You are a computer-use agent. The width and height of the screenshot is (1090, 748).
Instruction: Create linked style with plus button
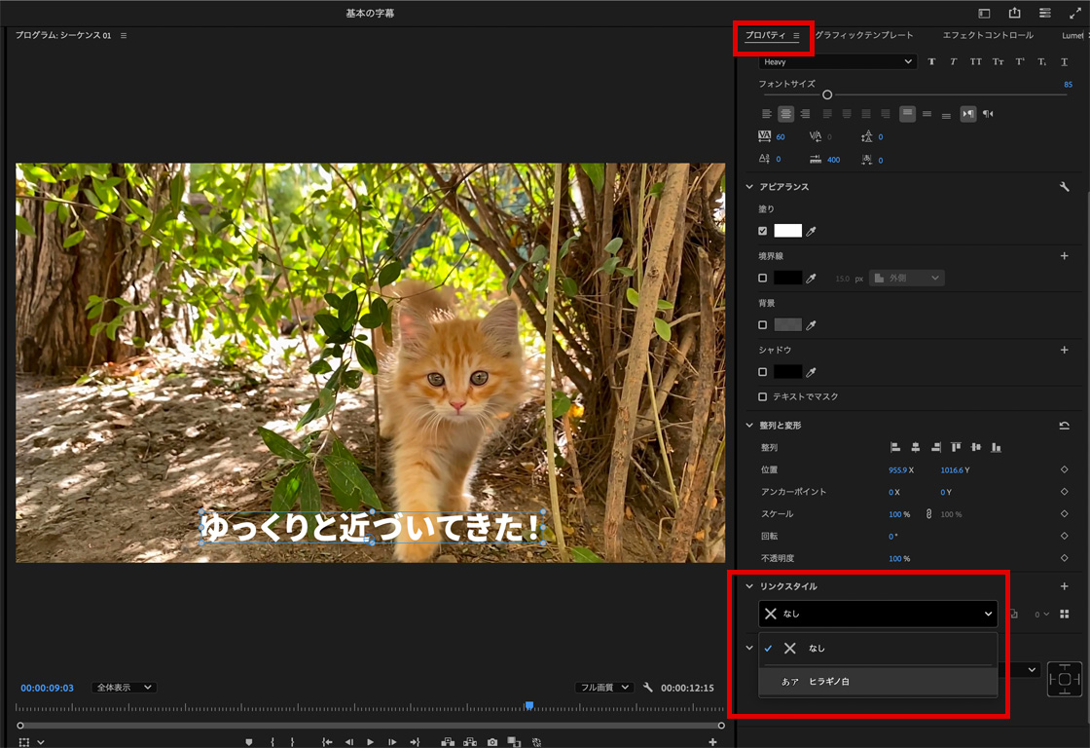1065,586
